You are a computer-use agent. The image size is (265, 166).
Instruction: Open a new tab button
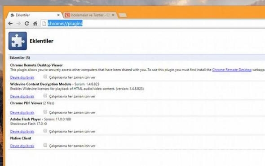[x=123, y=15]
